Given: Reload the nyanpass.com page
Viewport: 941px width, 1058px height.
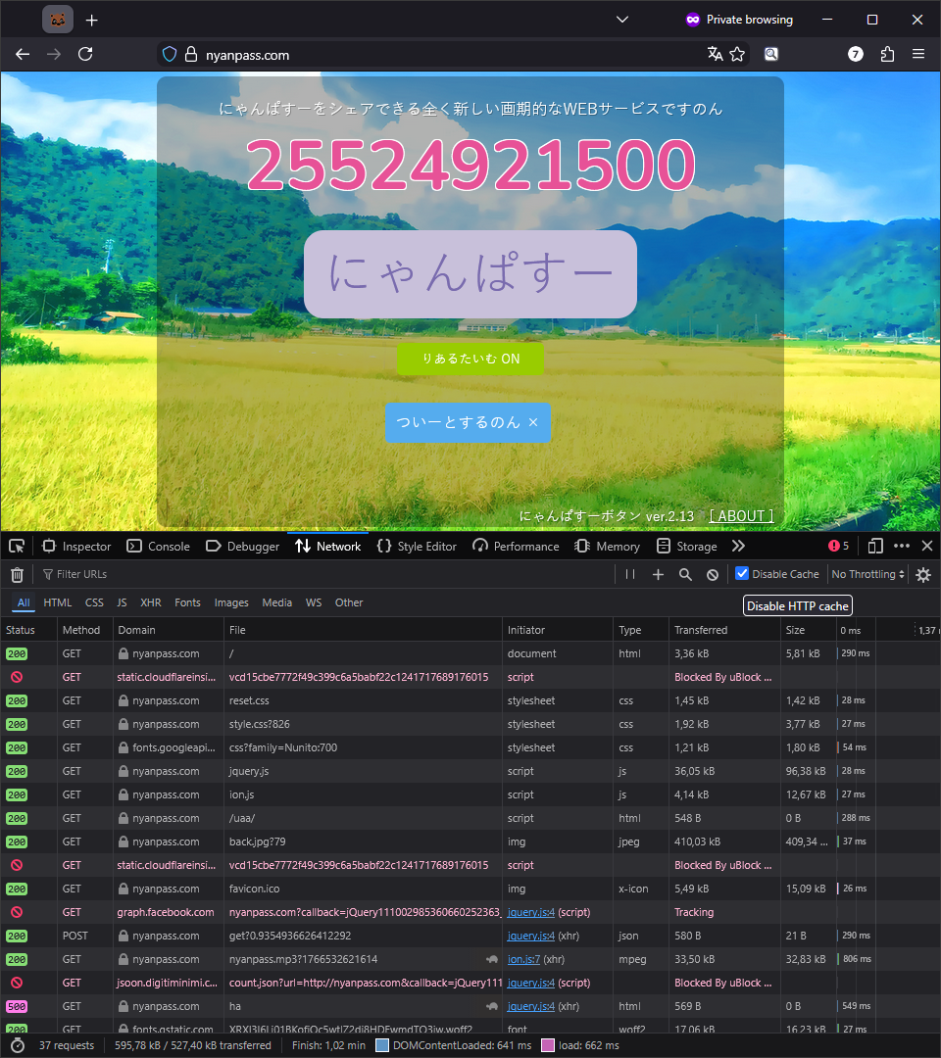Looking at the screenshot, I should coord(85,55).
